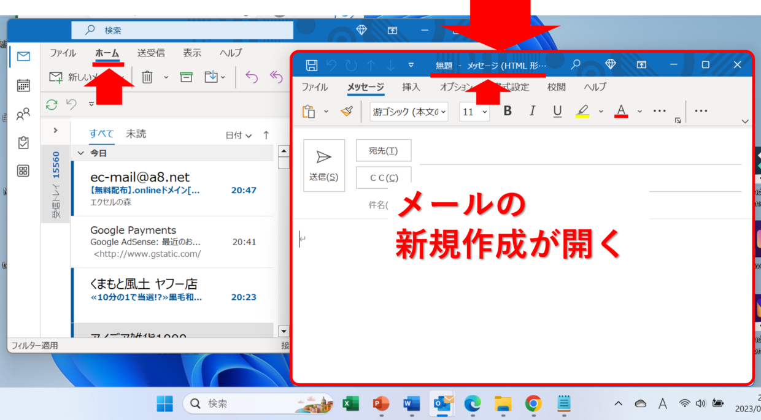Click the Send (送信) button

coord(324,165)
